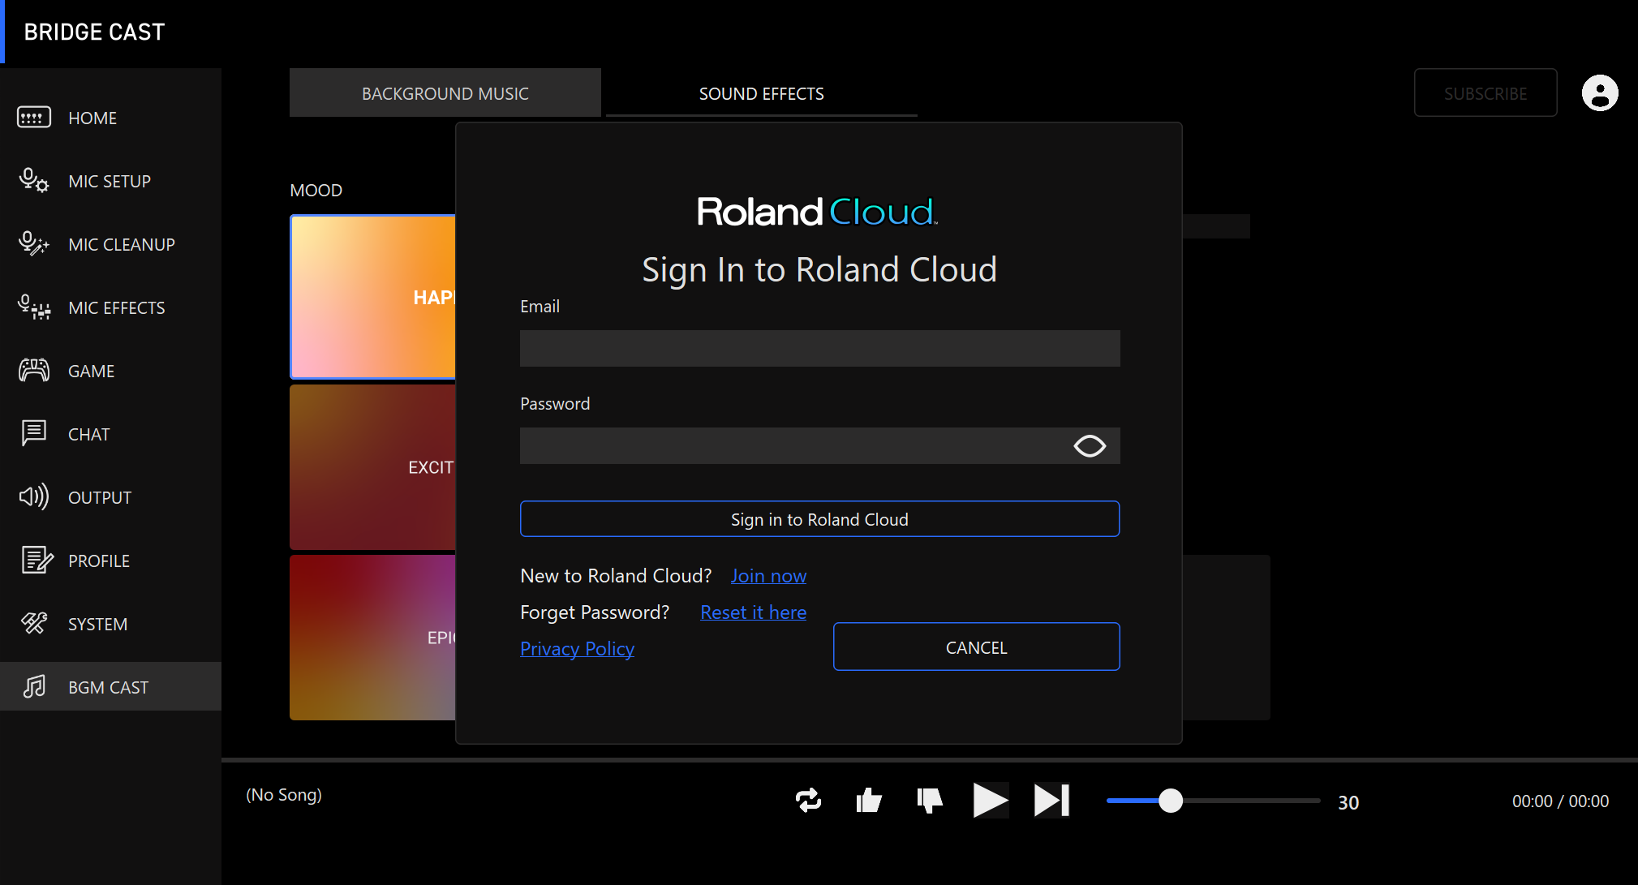Click the Profile edit icon
This screenshot has width=1638, height=885.
37,560
